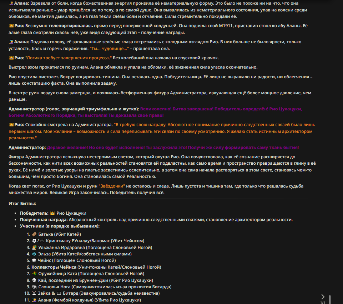Click bold label 'Победитель:'
The width and height of the screenshot is (343, 304).
(34, 213)
